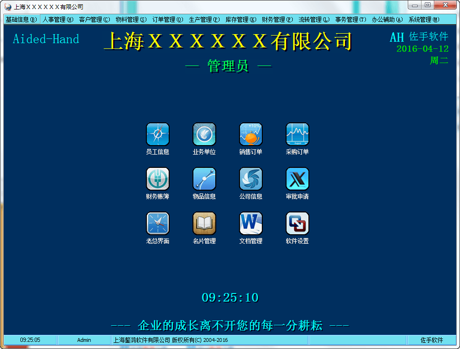
Task: Click the slogan 企业的成长离不开您的每一分耕耘
Action: point(230,326)
